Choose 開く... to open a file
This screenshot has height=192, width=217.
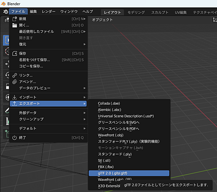[x=48, y=25]
